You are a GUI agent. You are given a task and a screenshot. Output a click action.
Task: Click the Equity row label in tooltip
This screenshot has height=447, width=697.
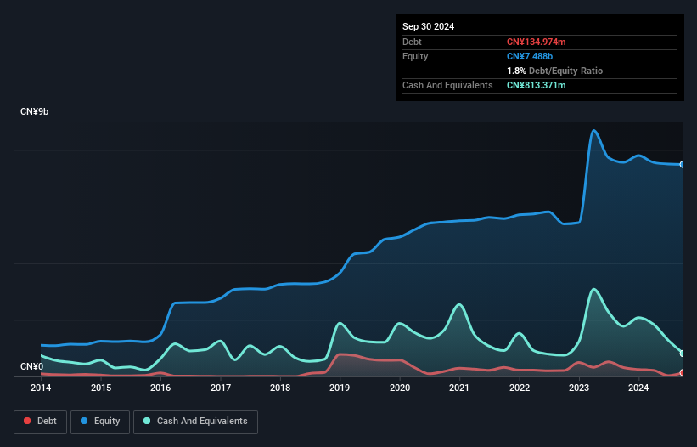tap(415, 56)
